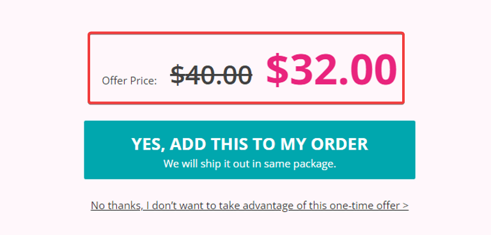The height and width of the screenshot is (235, 491).
Task: Click the dollar sign of the pink price
Action: [277, 69]
